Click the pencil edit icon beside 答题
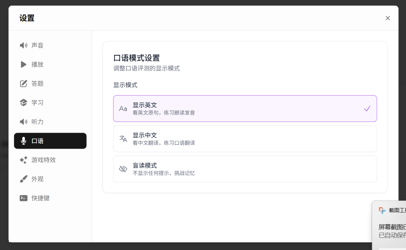Screen dimensions: 406x250 (23, 84)
